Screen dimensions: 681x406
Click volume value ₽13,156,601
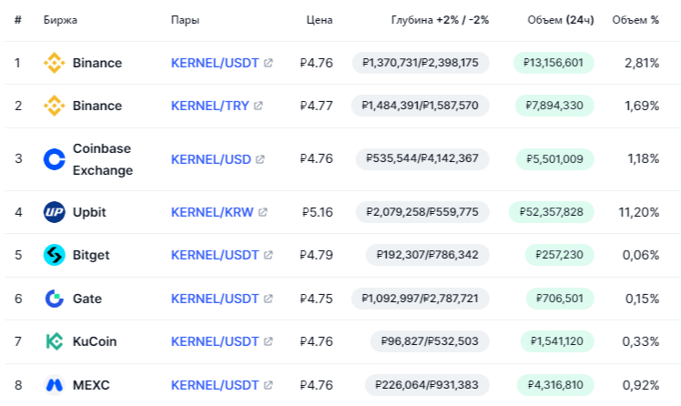[x=554, y=63]
